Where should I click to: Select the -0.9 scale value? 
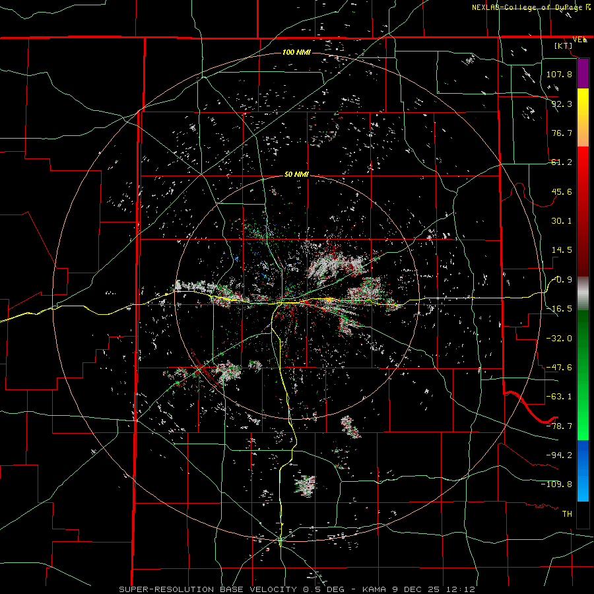pyautogui.click(x=562, y=280)
